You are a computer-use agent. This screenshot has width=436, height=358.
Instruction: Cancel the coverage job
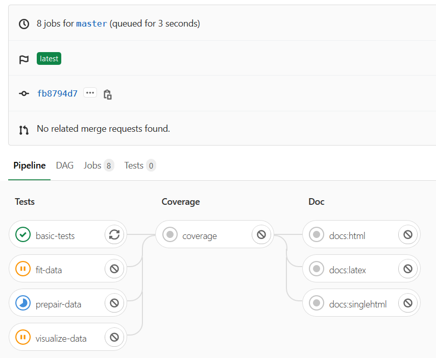click(261, 234)
